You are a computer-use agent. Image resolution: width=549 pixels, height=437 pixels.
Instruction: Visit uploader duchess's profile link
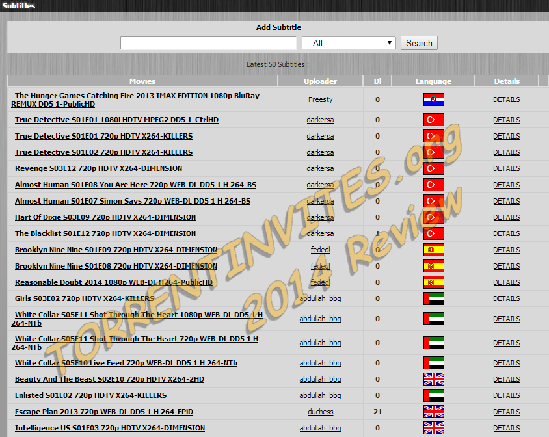(321, 412)
